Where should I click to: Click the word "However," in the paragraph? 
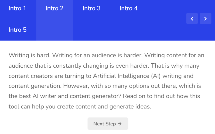76,86
